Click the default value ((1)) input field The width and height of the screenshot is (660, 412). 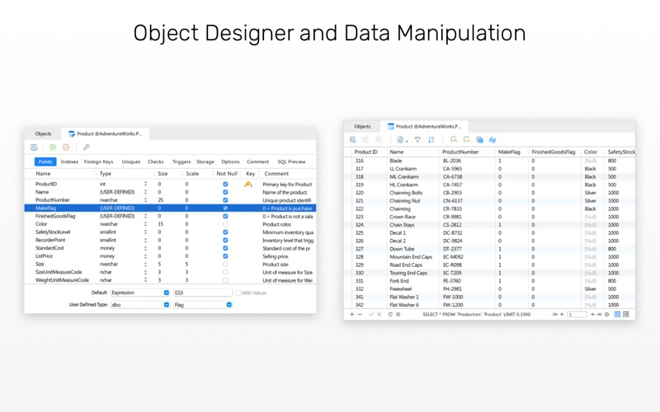[202, 293]
